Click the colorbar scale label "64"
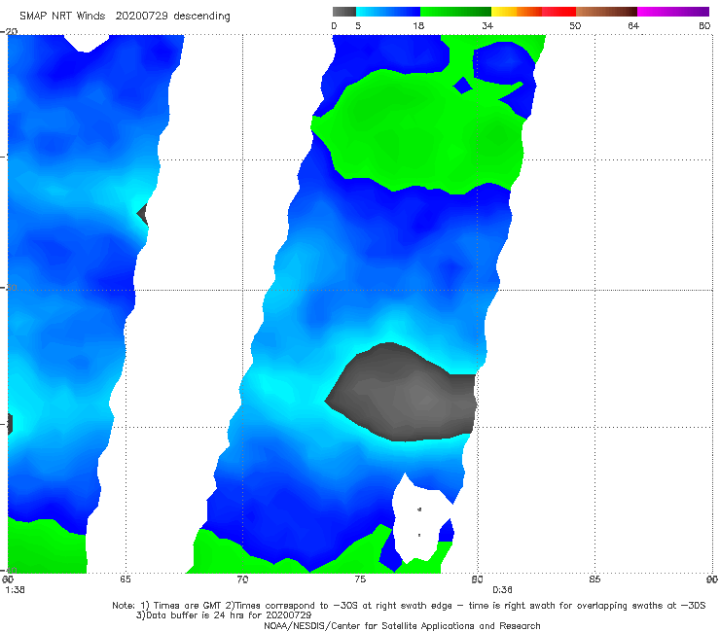The image size is (720, 632). (x=633, y=26)
